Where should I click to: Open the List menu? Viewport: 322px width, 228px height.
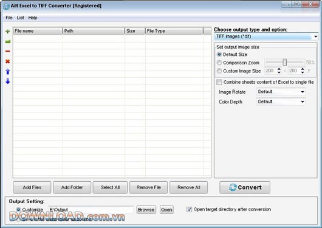(20, 18)
